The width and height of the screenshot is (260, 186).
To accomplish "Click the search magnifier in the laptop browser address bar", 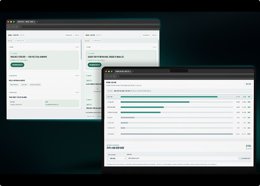I will [x=119, y=76].
